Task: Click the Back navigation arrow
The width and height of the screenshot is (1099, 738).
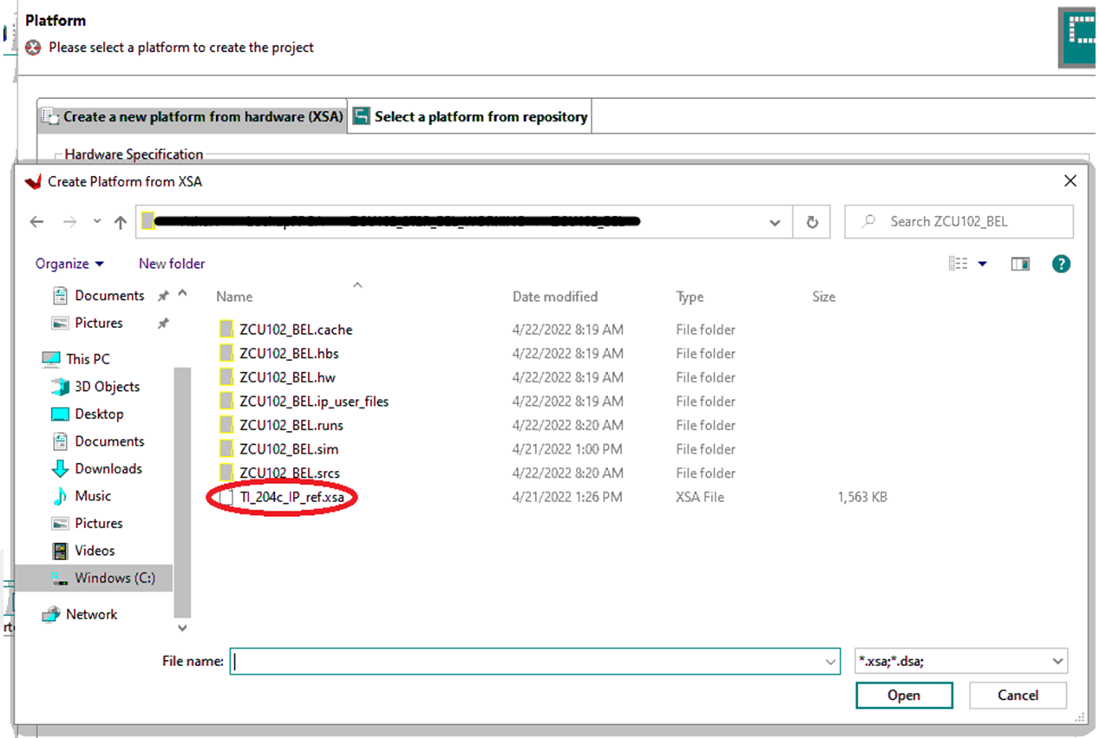Action: pyautogui.click(x=36, y=222)
